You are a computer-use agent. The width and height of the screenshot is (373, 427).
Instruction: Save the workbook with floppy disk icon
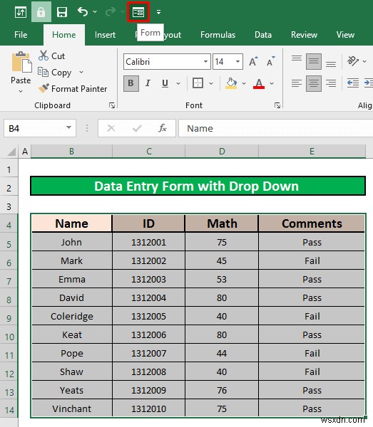click(62, 12)
